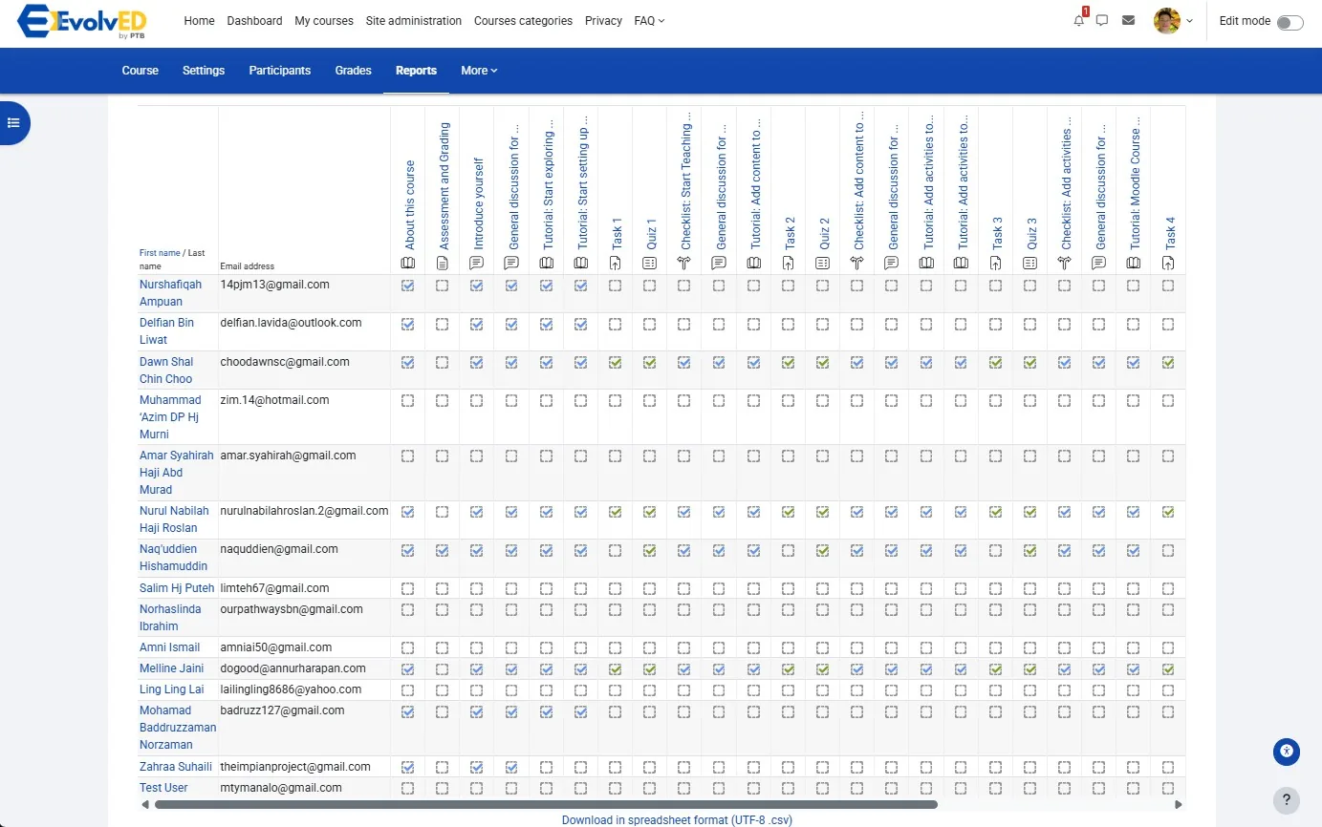Expand the More tab dropdown

pyautogui.click(x=478, y=70)
